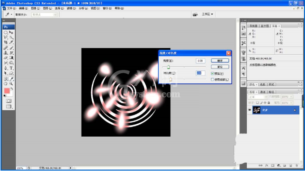Click the reset button in Brightness/Contrast dialog
Image resolution: width=305 pixels, height=171 pixels.
(x=220, y=67)
